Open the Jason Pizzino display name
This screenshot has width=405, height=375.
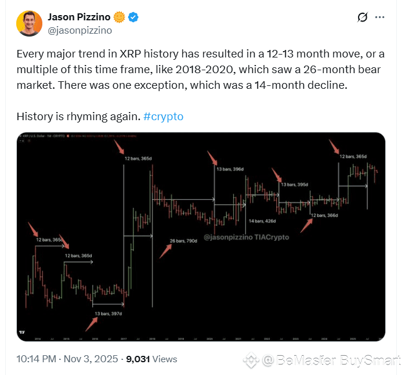(x=79, y=17)
